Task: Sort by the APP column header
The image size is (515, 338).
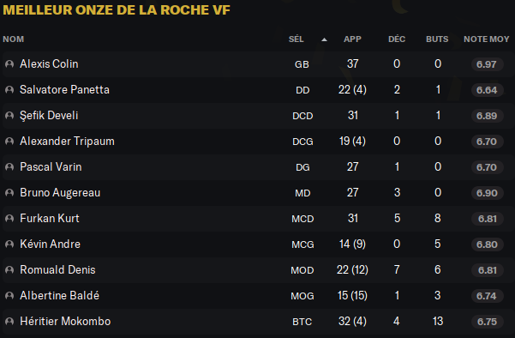Action: [352, 39]
